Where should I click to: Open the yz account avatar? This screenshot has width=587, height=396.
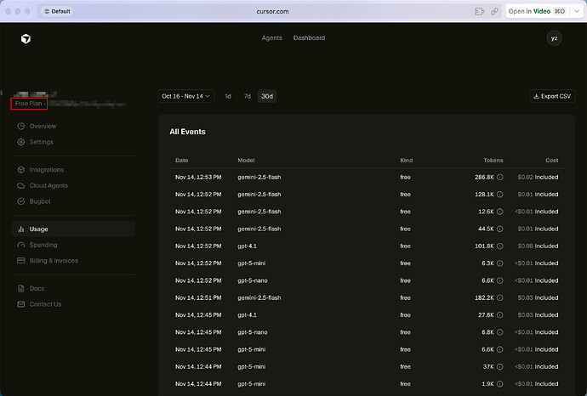pyautogui.click(x=554, y=38)
